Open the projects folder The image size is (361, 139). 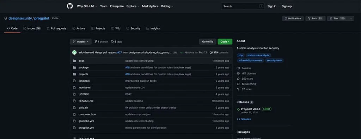pos(83,74)
